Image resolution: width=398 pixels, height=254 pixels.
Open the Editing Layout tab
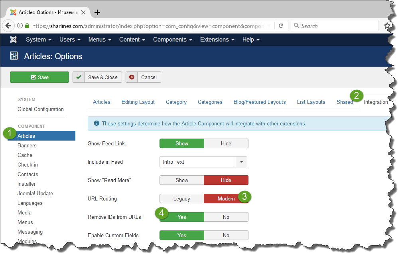click(138, 102)
